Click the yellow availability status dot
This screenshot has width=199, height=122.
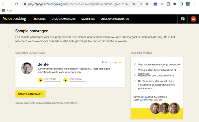(x=120, y=62)
